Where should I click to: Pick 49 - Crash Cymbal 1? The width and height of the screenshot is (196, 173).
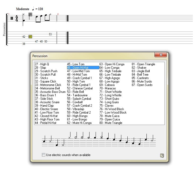79,78
